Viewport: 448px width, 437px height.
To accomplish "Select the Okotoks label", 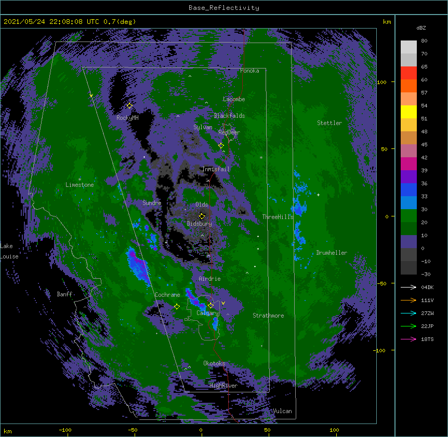I will coord(214,363).
